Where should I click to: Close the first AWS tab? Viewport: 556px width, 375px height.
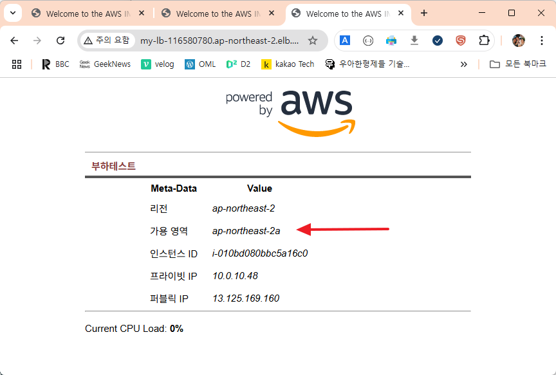[142, 14]
